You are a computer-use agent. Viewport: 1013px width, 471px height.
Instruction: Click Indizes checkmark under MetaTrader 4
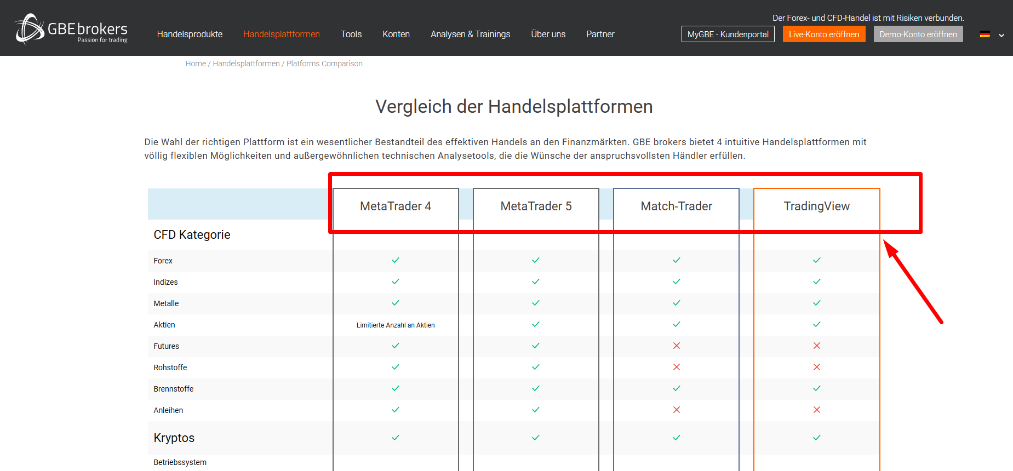(x=396, y=282)
